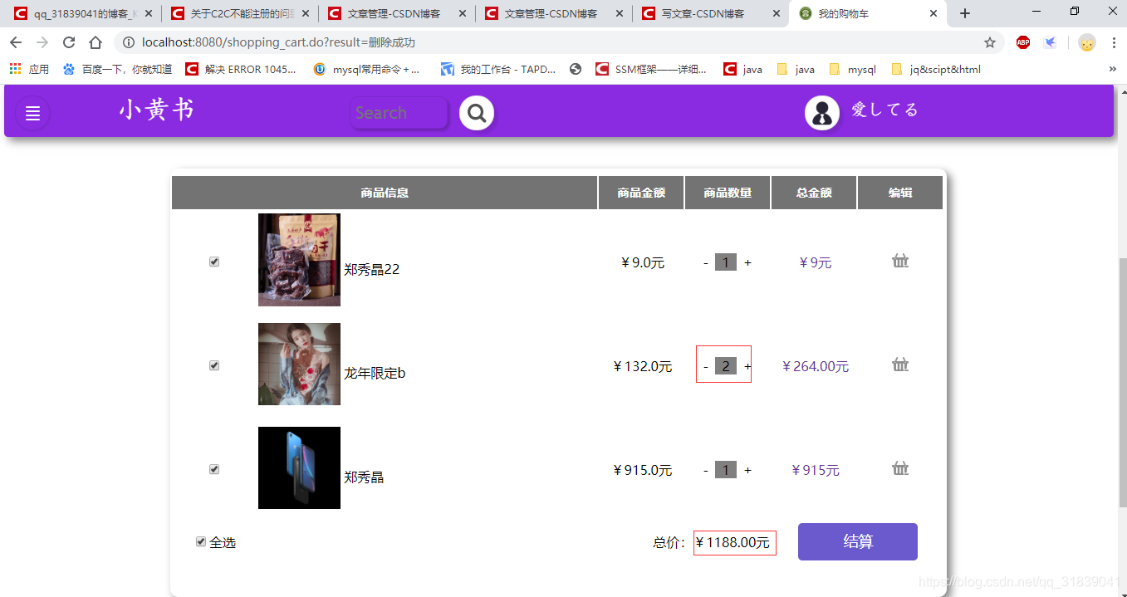Screen dimensions: 1127x597
Task: Close the 关于C2C不能注册的问题 tab
Action: (306, 13)
